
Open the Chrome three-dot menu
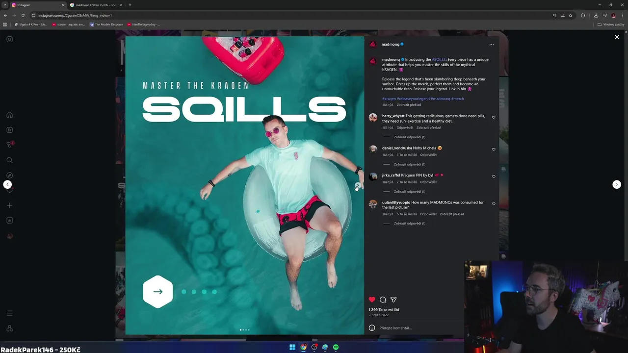tap(623, 15)
